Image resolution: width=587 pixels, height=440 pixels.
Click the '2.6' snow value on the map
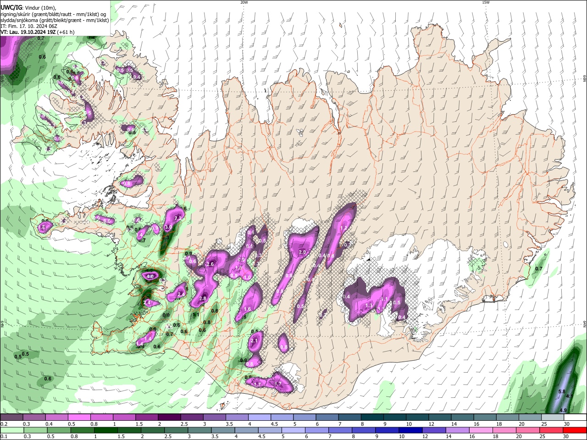(211, 264)
